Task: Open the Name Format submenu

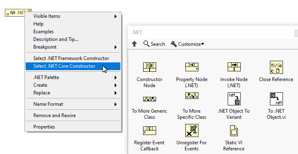Action: [73, 104]
